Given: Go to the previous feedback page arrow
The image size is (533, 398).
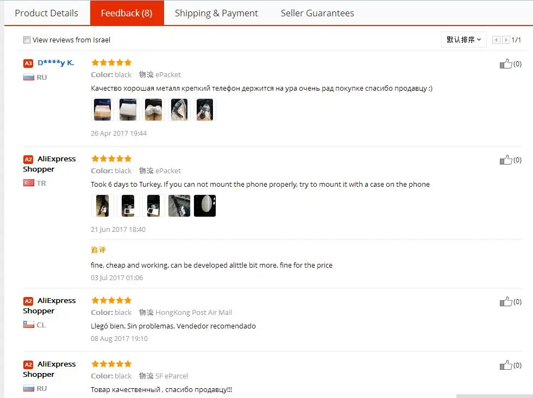Looking at the screenshot, I should (x=496, y=40).
